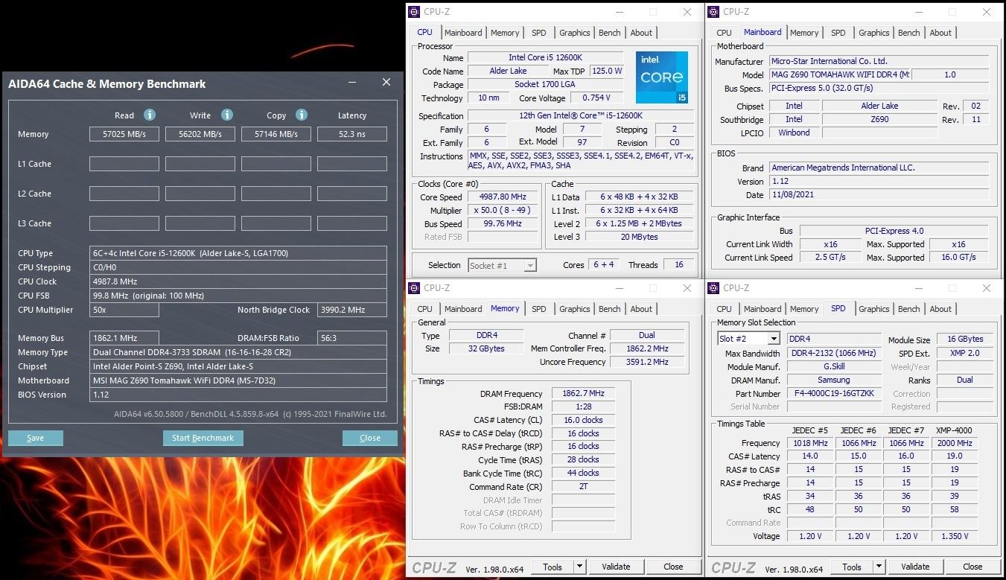Save the AIDA64 benchmark results

[x=36, y=438]
